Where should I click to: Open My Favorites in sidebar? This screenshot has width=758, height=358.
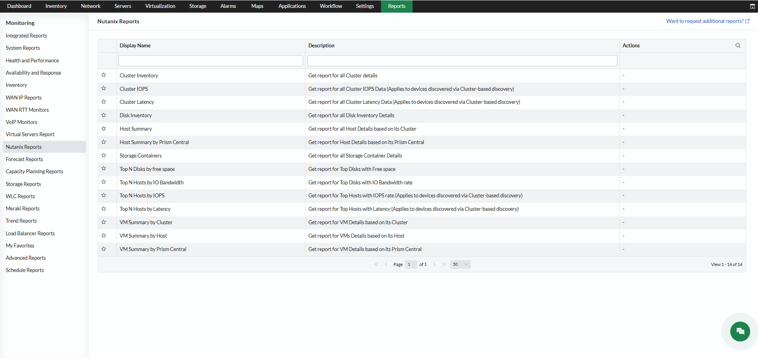pyautogui.click(x=20, y=246)
